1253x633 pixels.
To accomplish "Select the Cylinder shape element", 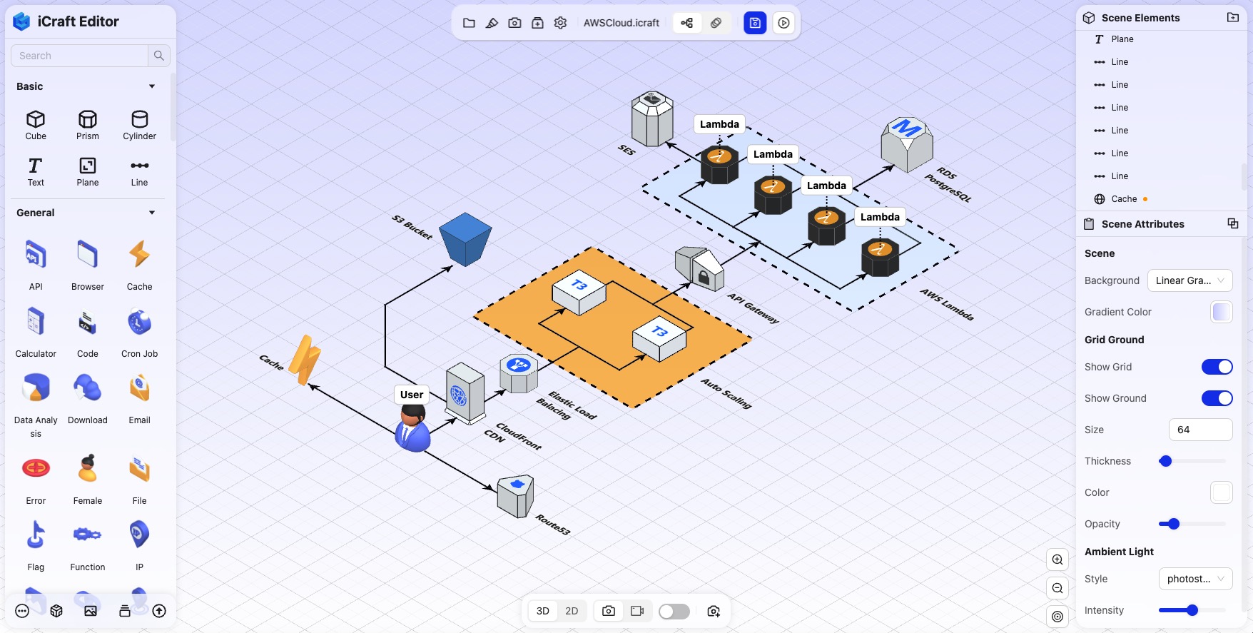I will pos(139,125).
